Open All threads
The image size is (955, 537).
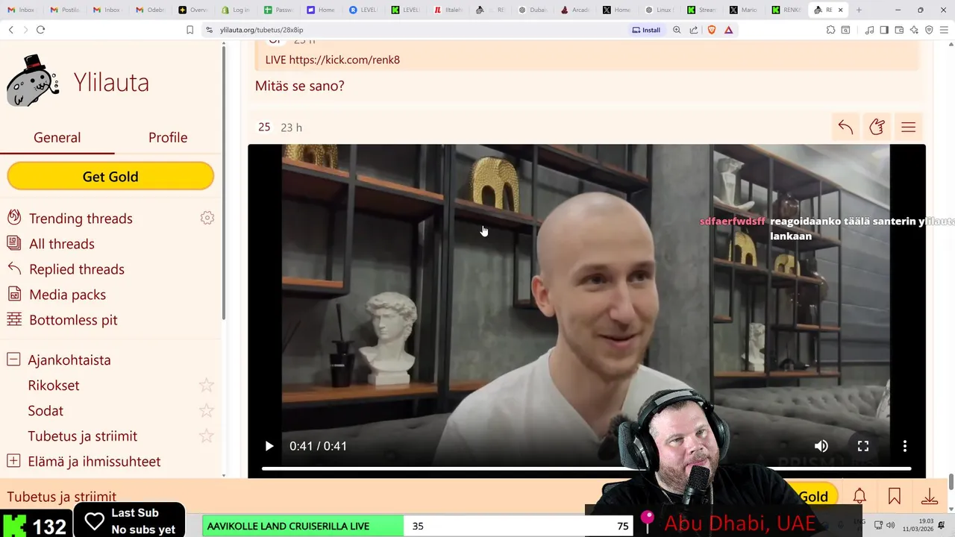coord(62,244)
